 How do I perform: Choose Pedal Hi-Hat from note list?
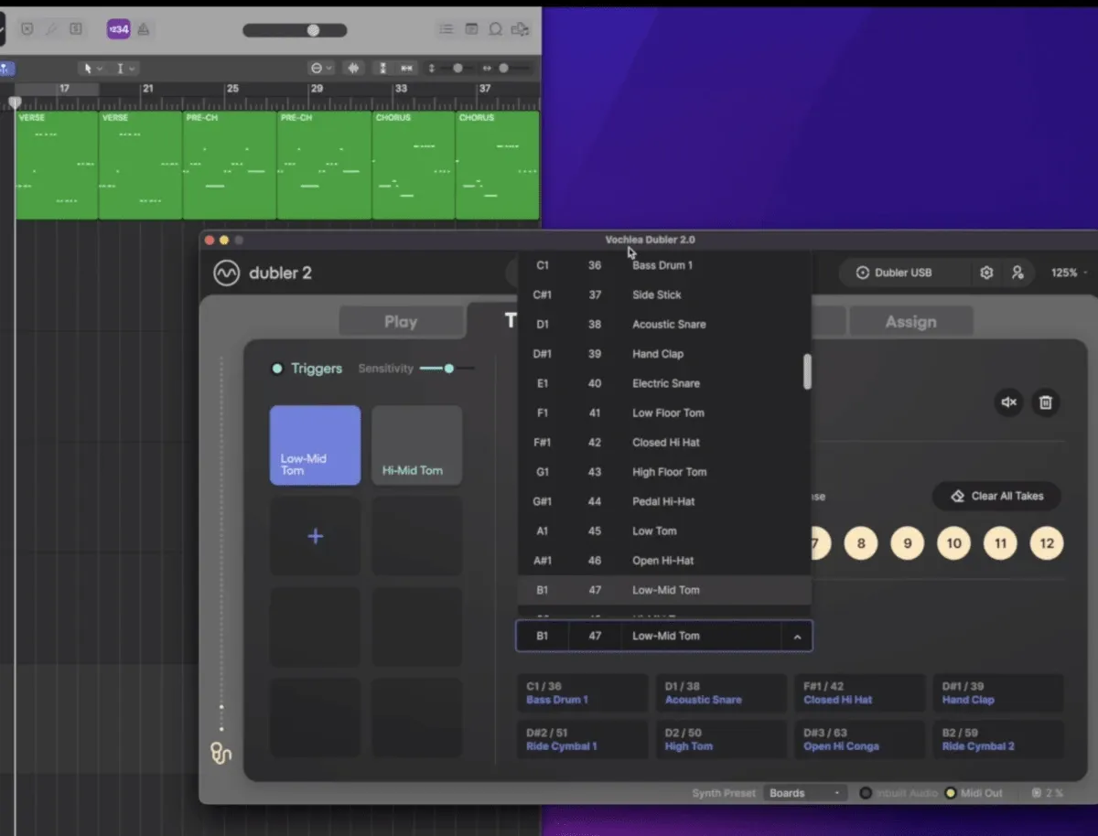tap(664, 501)
